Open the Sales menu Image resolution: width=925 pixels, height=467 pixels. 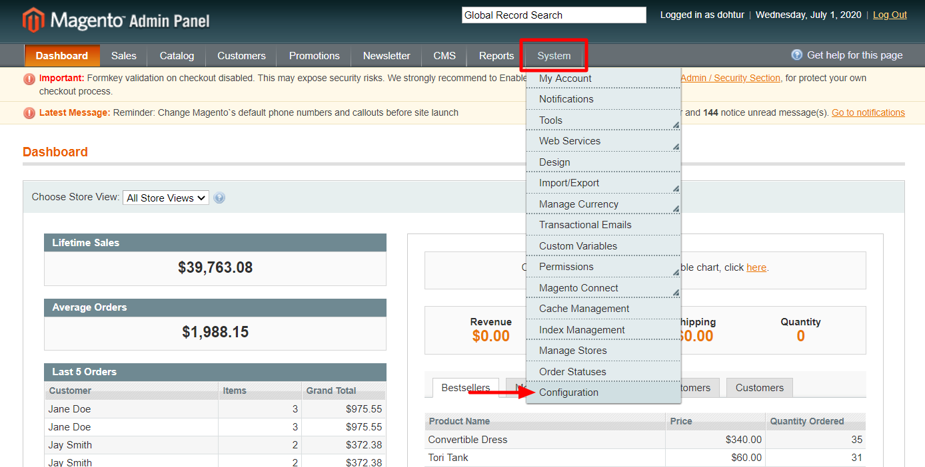coord(124,56)
